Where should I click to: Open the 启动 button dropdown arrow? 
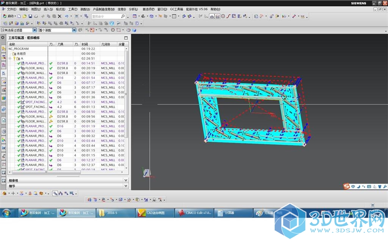tap(15, 16)
